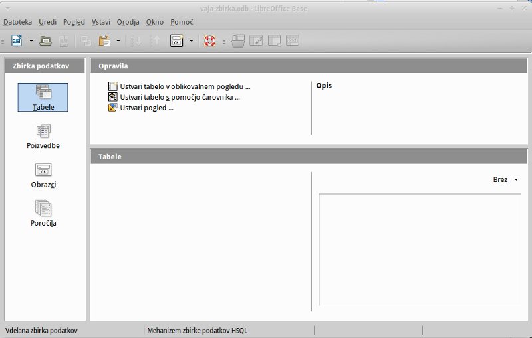The height and width of the screenshot is (338, 532).
Task: Click the Form toolbar icon
Action: tap(176, 41)
